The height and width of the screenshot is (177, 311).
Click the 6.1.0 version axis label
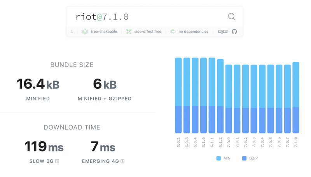203,142
